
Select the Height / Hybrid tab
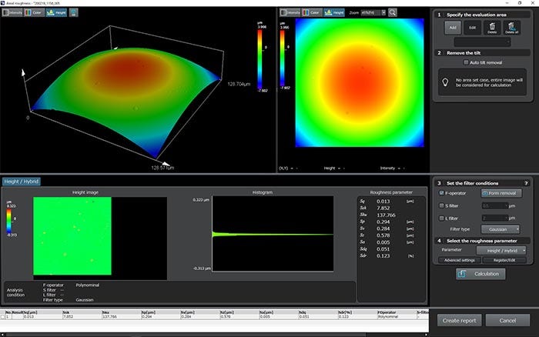tap(20, 182)
